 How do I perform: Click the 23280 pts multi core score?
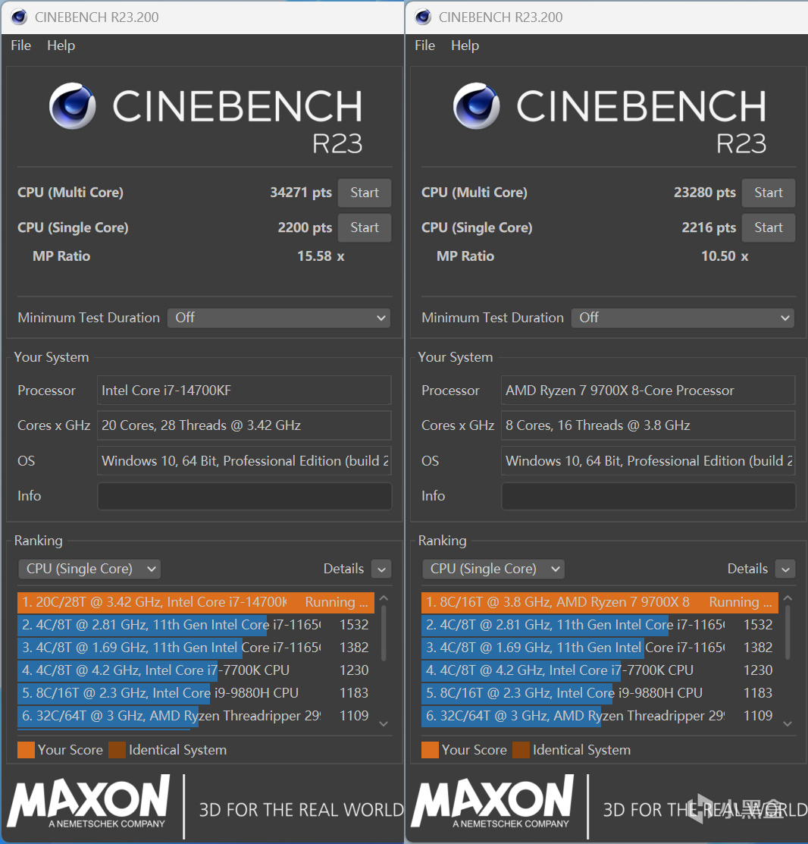pyautogui.click(x=705, y=193)
